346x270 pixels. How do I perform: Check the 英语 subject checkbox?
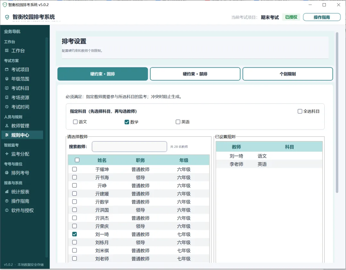coord(178,122)
